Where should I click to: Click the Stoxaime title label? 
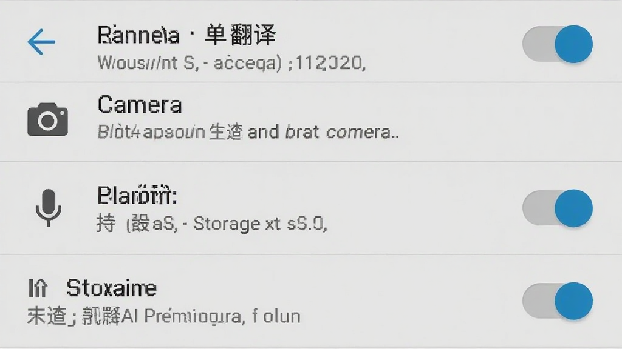pyautogui.click(x=112, y=288)
